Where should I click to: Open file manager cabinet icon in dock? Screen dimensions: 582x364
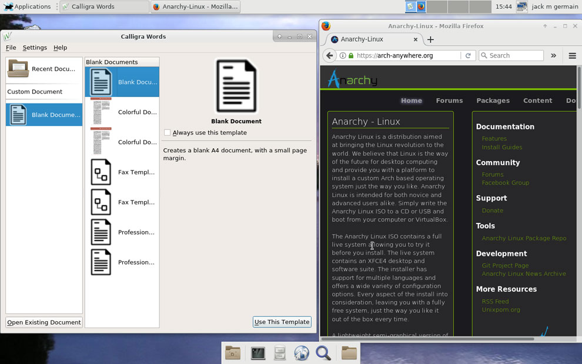pyautogui.click(x=279, y=353)
